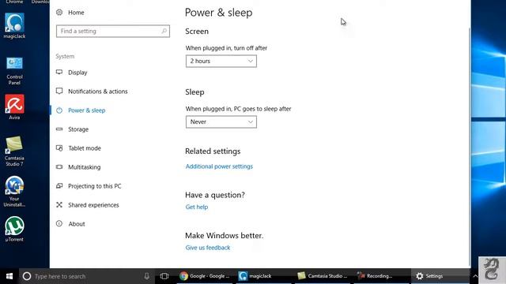Click search magnifier in Find a setting
Viewport: 506px width, 284px height.
coord(164,31)
